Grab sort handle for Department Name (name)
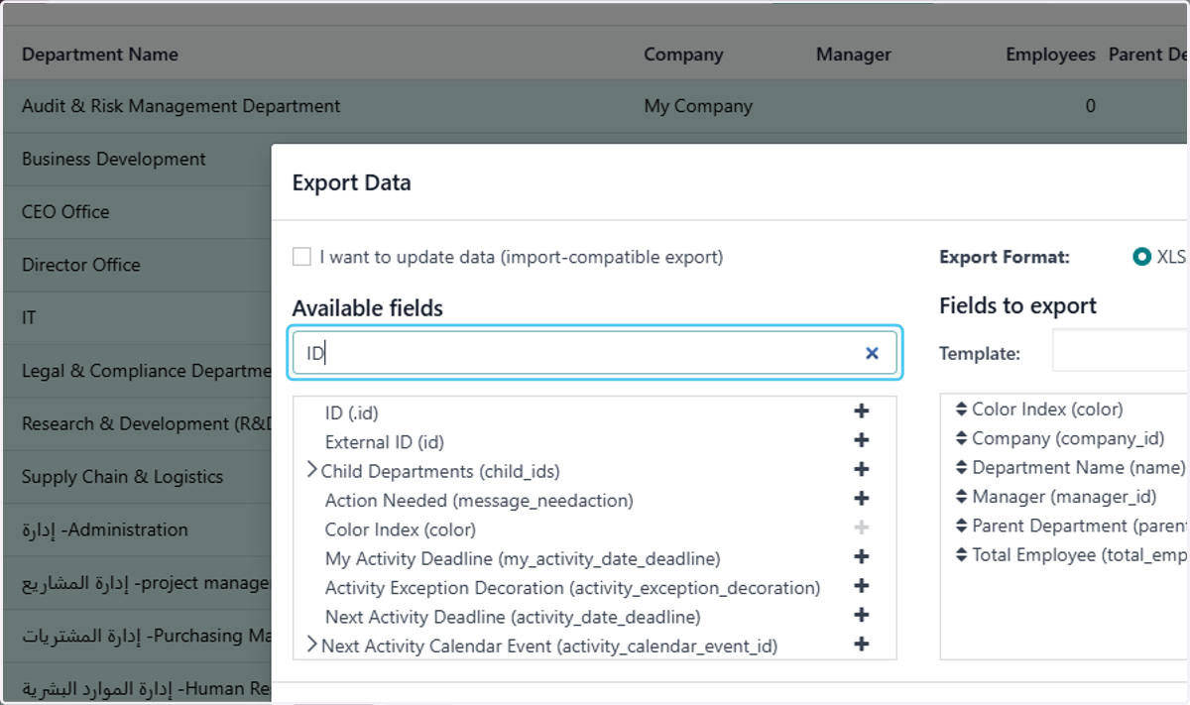This screenshot has height=705, width=1190. tap(961, 468)
